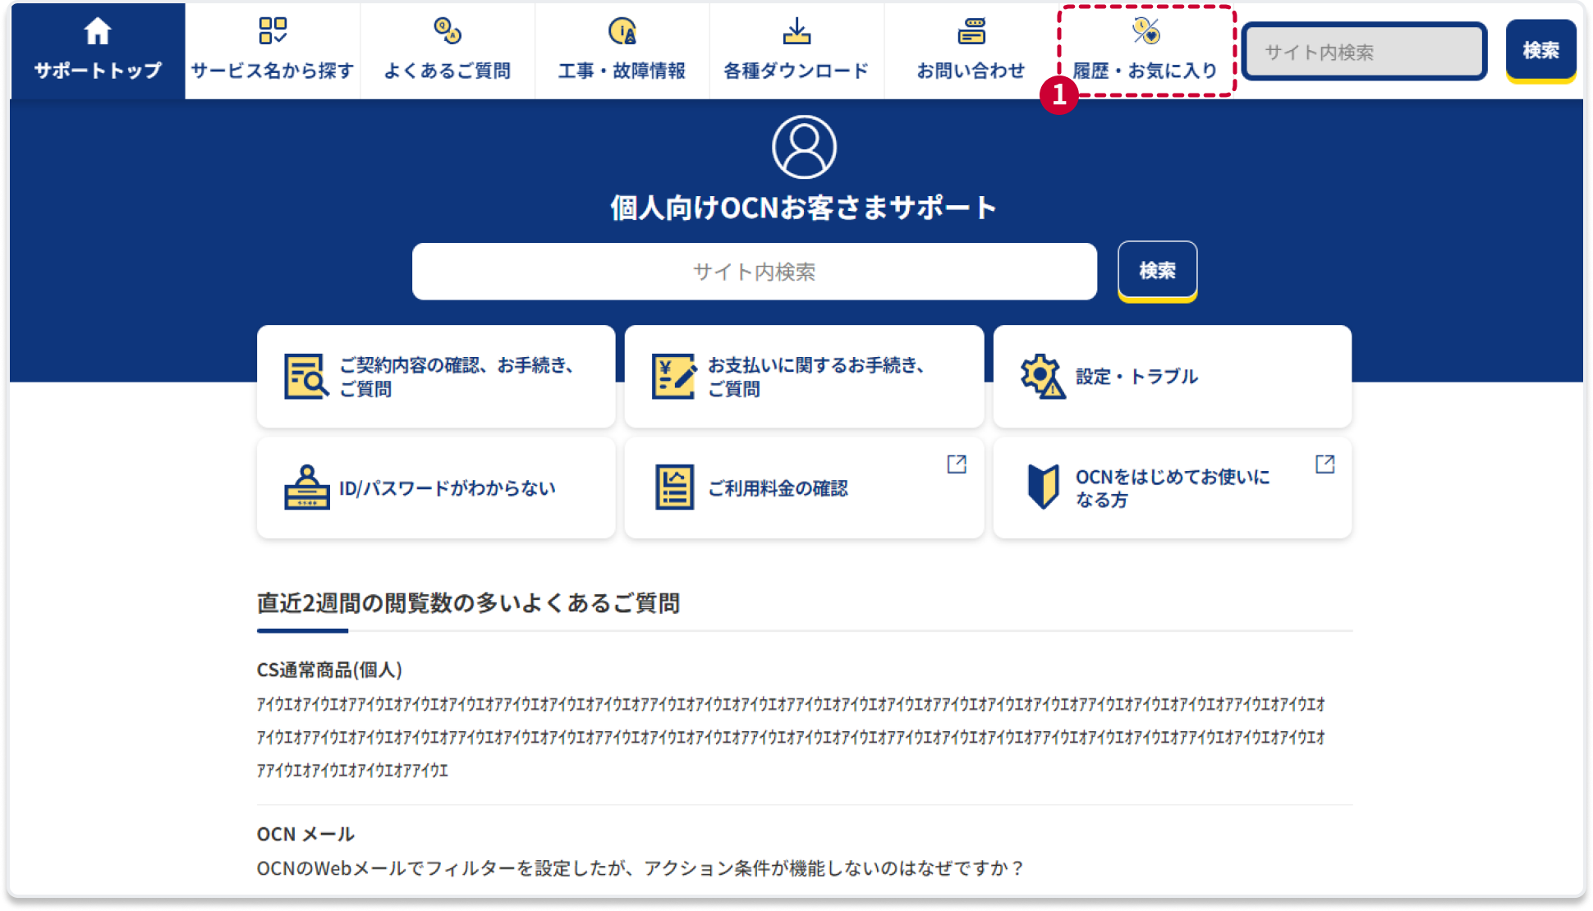Click the OCN メール category label
Viewport: 1593px width, 911px height.
(x=305, y=834)
